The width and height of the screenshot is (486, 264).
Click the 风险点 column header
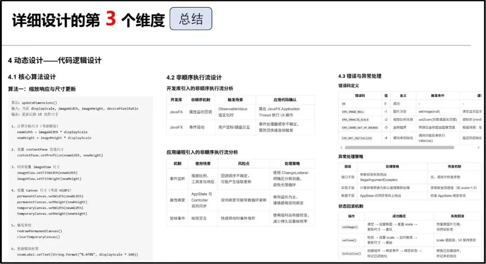[243, 164]
